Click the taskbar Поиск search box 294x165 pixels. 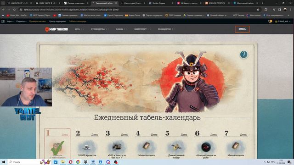click(x=24, y=162)
